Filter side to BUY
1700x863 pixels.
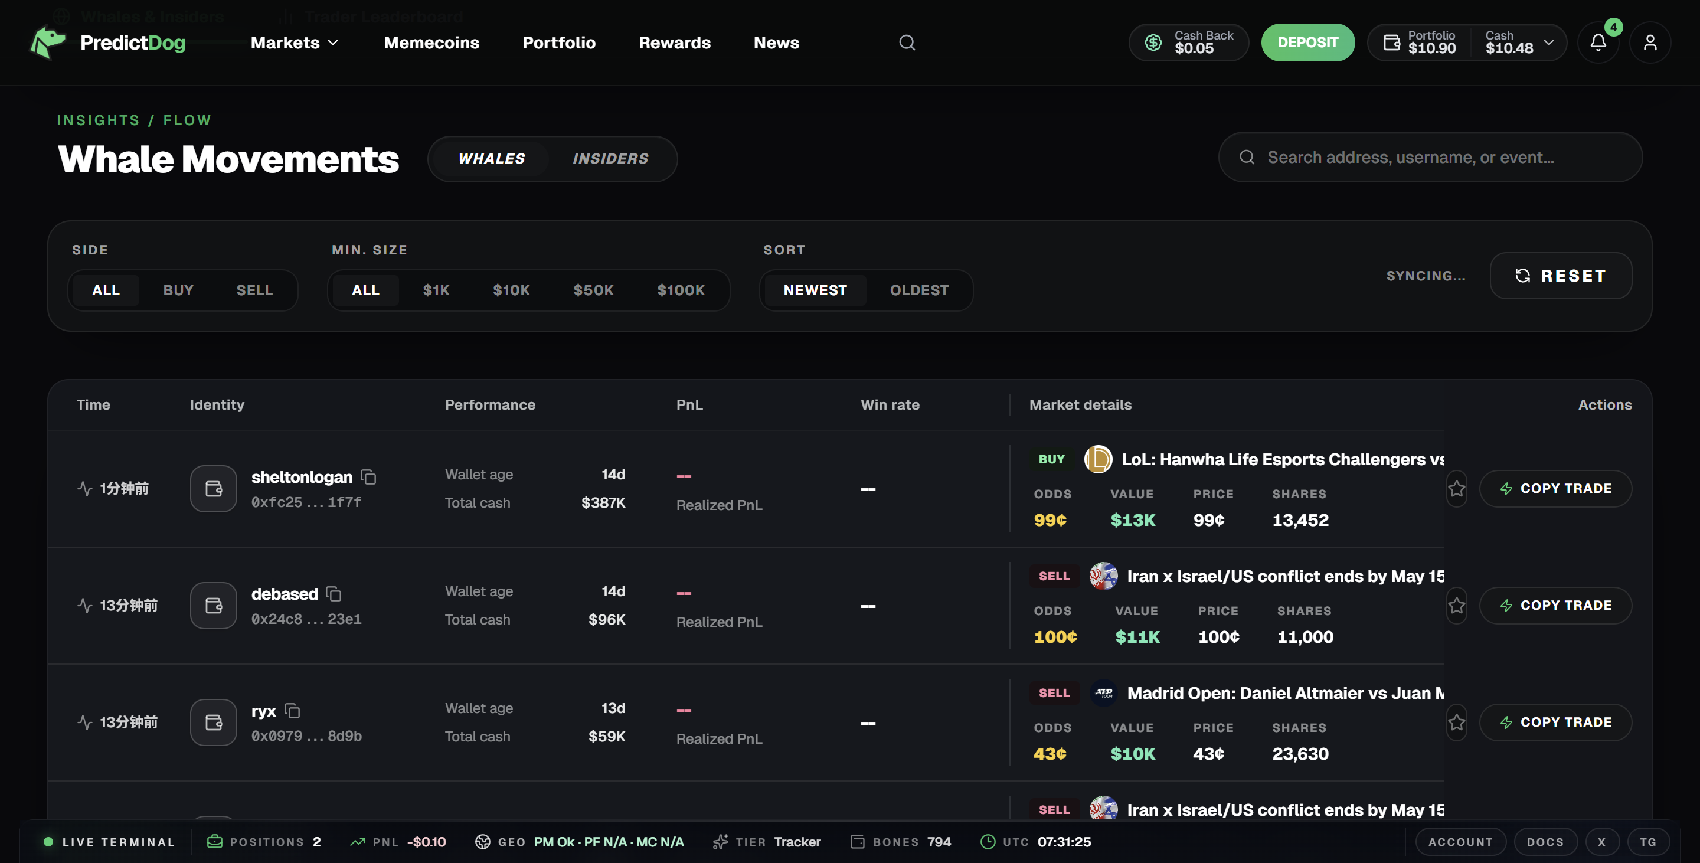point(178,290)
